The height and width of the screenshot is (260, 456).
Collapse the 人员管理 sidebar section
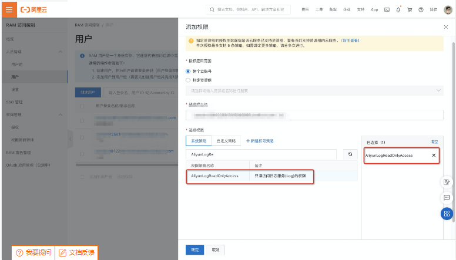[61, 52]
